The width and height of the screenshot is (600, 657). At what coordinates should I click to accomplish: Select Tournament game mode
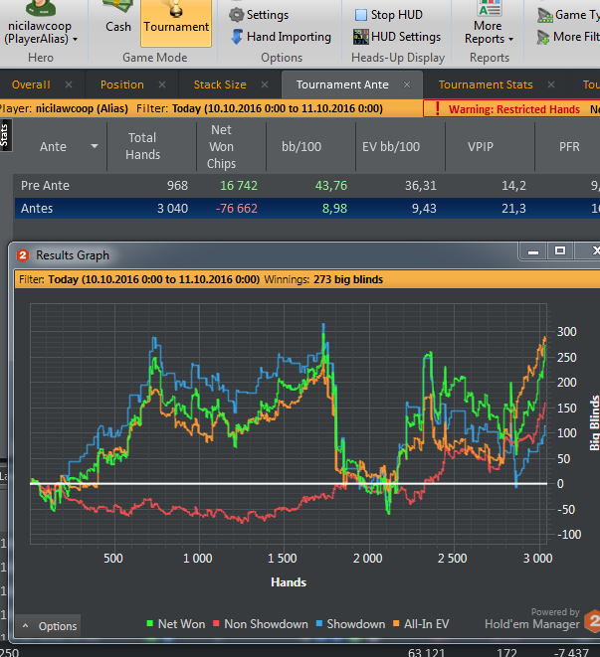pyautogui.click(x=176, y=22)
